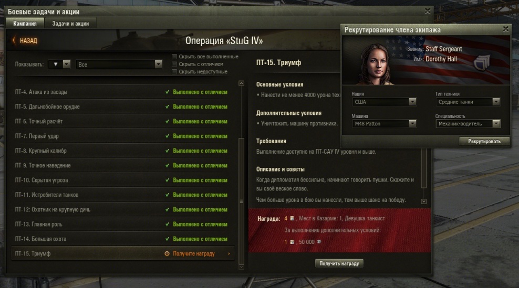The width and height of the screenshot is (519, 288).
Task: Check Скрыть недоступные option
Action: tap(174, 72)
